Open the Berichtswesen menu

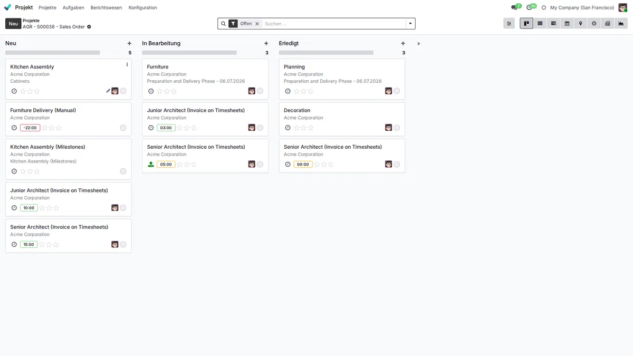107,7
